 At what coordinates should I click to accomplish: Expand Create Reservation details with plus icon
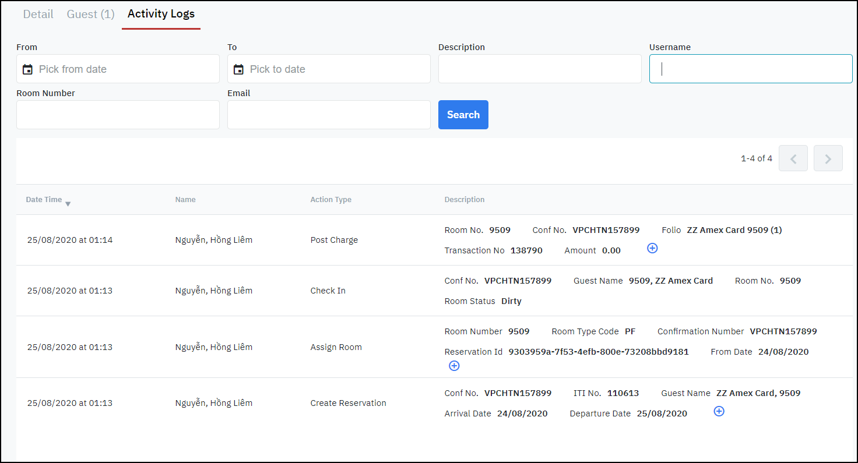pos(719,411)
